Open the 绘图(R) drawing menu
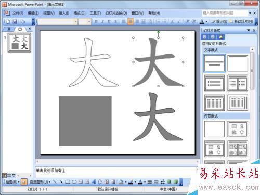The width and height of the screenshot is (260, 195). [x=12, y=182]
